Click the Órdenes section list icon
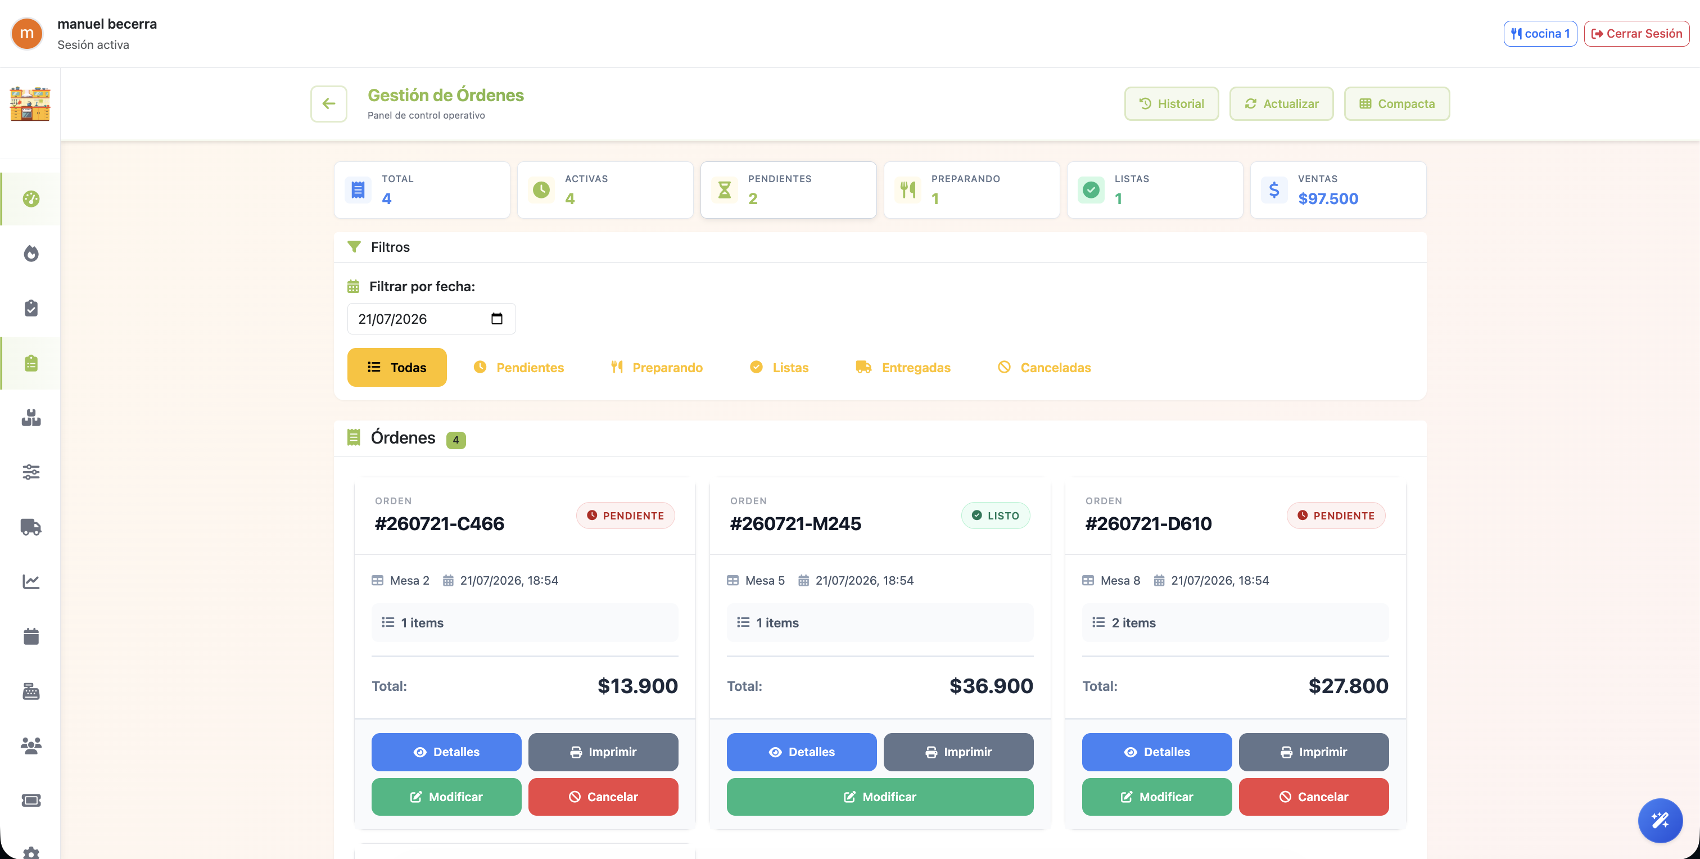 [x=354, y=437]
